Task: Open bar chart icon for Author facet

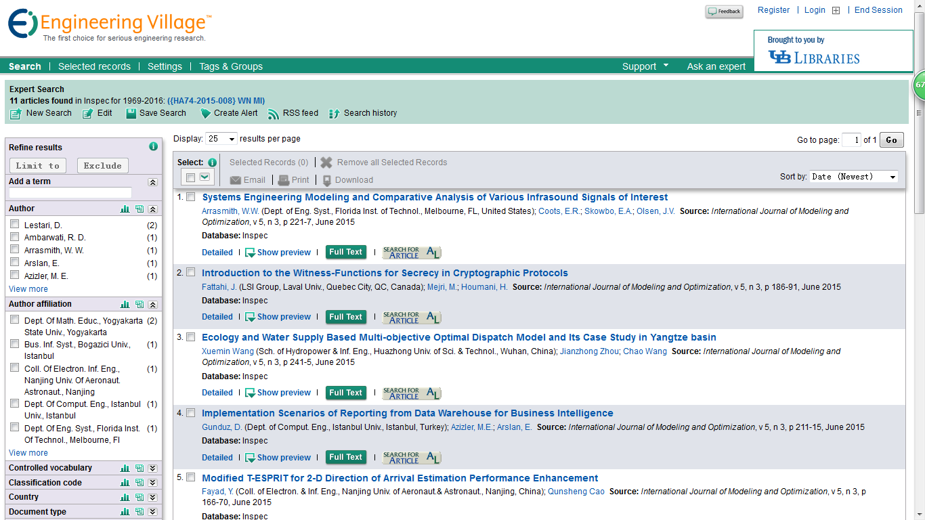Action: click(x=125, y=209)
